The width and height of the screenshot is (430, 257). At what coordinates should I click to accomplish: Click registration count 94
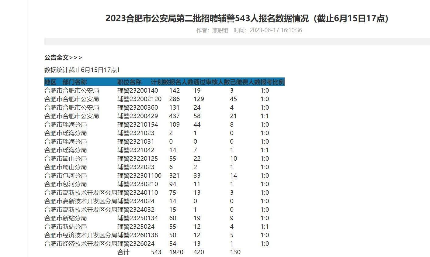[x=173, y=184]
